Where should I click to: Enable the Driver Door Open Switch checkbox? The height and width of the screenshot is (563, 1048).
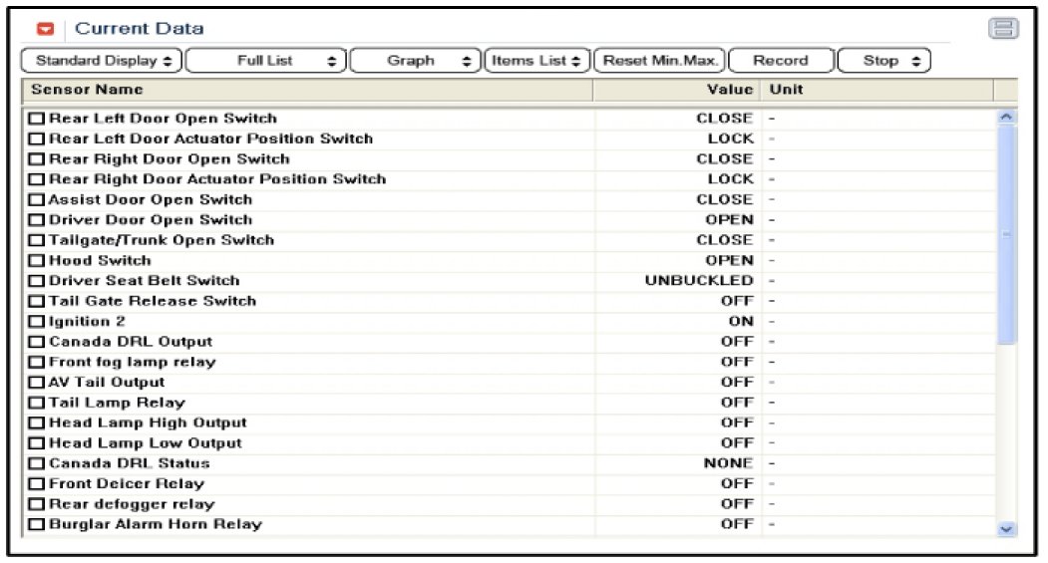(37, 220)
